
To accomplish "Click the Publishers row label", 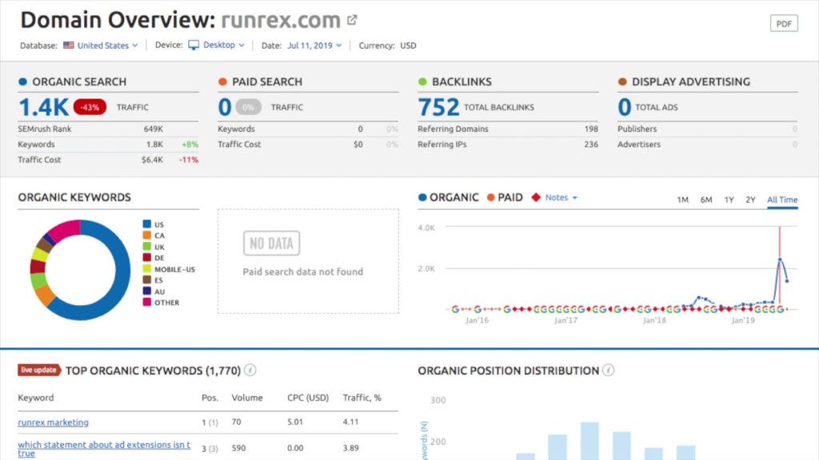I will pos(637,129).
